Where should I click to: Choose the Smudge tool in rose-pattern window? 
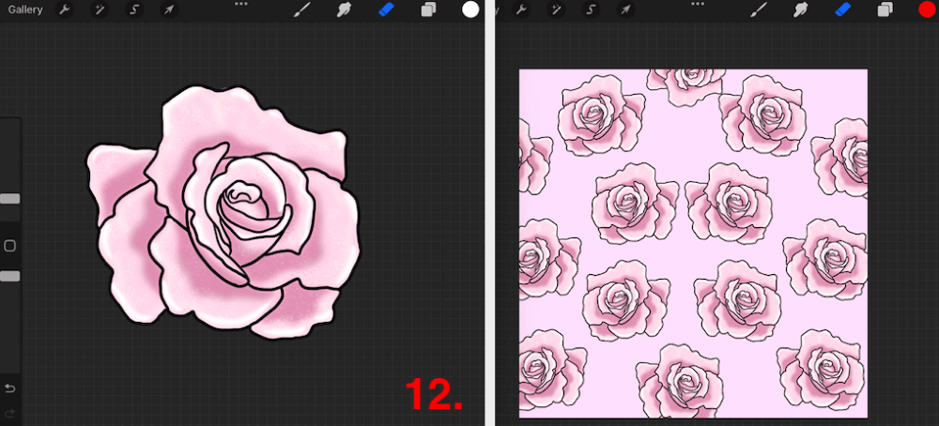click(801, 9)
